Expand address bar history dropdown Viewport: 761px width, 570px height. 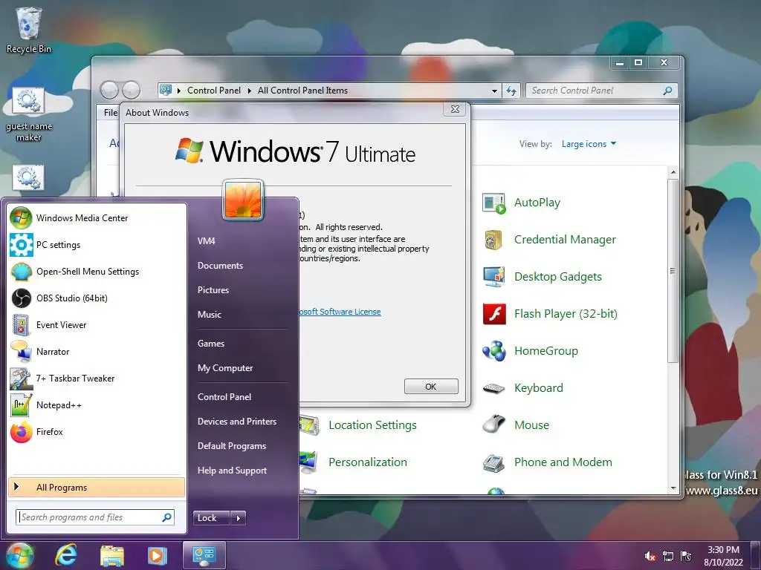pyautogui.click(x=494, y=91)
